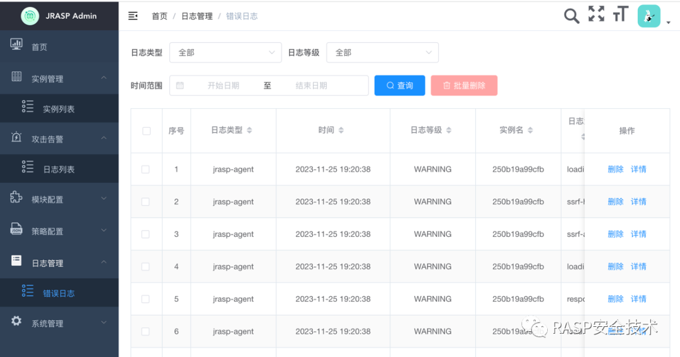
Task: Toggle the sidebar collapse hamburger icon
Action: coord(133,16)
